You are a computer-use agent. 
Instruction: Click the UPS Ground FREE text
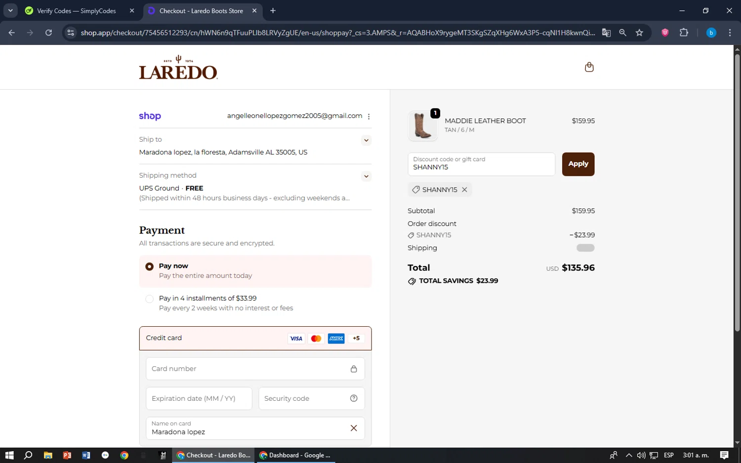[x=171, y=188]
